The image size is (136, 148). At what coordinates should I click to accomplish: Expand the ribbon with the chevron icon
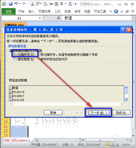(111, 12)
